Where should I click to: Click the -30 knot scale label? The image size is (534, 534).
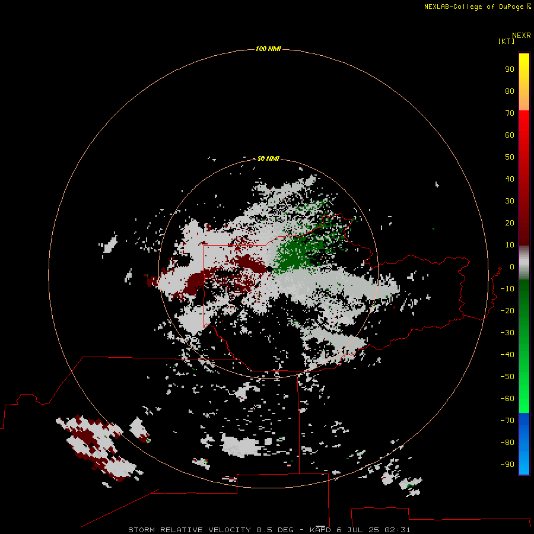tap(507, 333)
